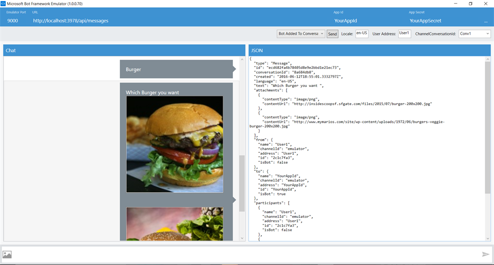Click the "Which Burger you want" message text
This screenshot has width=494, height=265.
[x=152, y=93]
